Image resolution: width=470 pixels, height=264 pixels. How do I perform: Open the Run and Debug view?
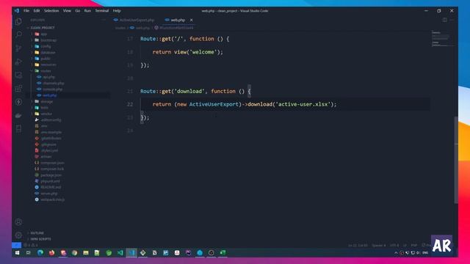tap(18, 62)
